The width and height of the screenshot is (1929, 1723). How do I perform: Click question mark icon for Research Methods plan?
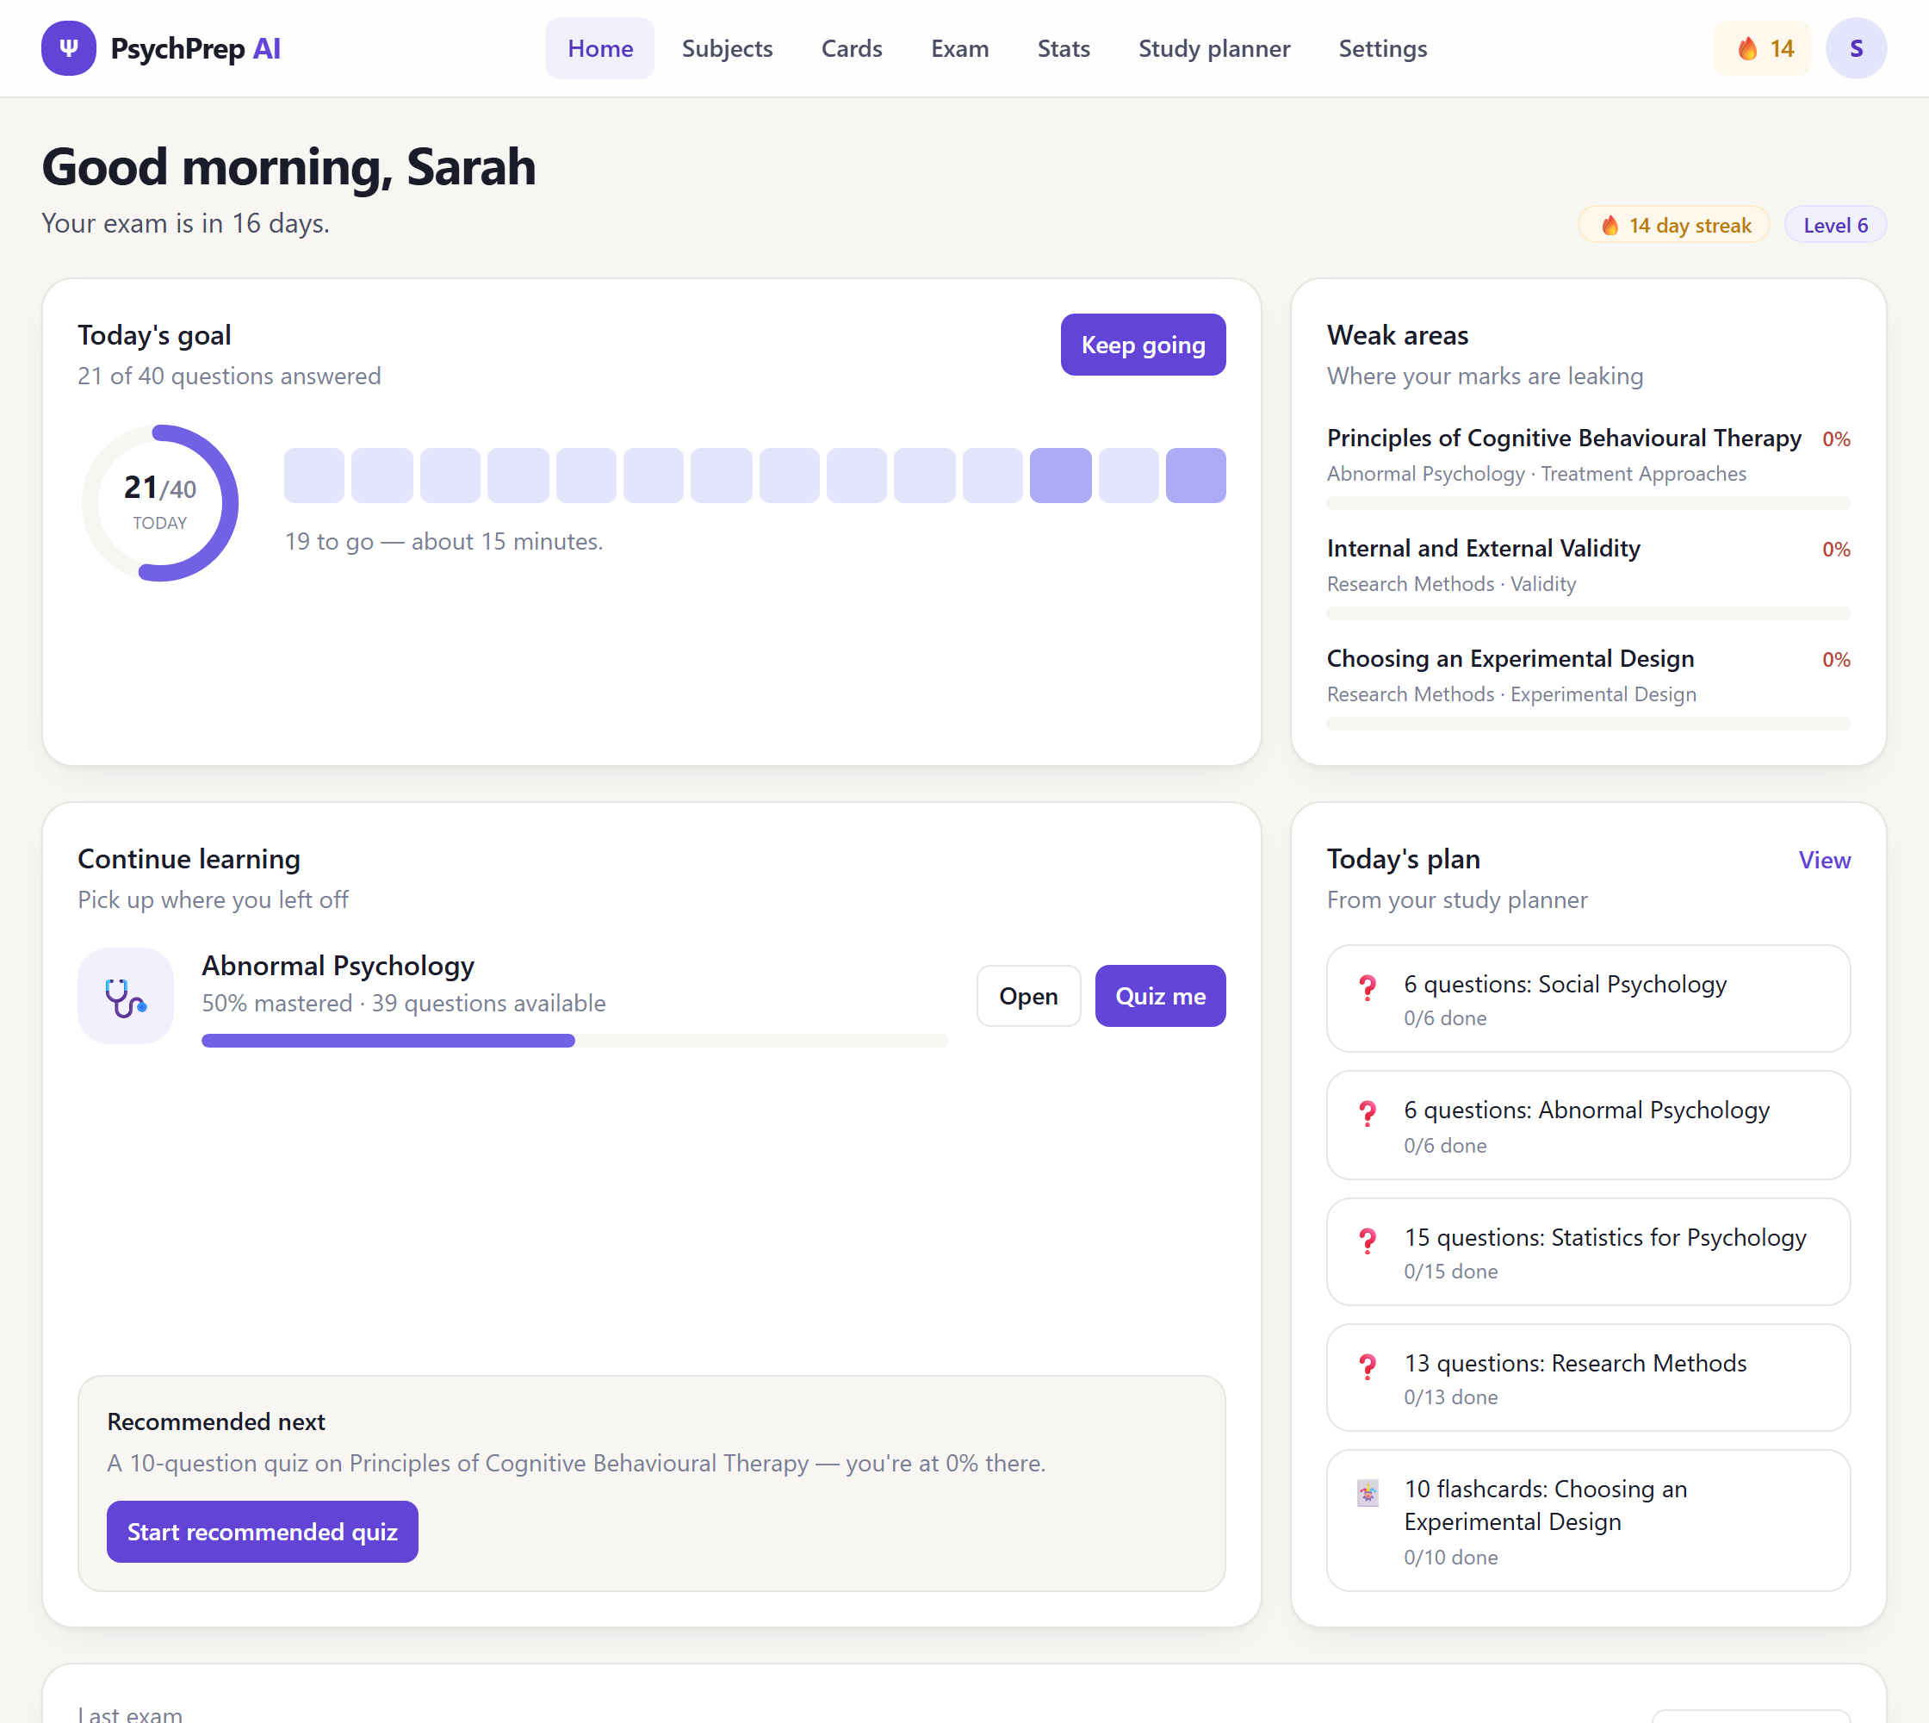click(1367, 1367)
